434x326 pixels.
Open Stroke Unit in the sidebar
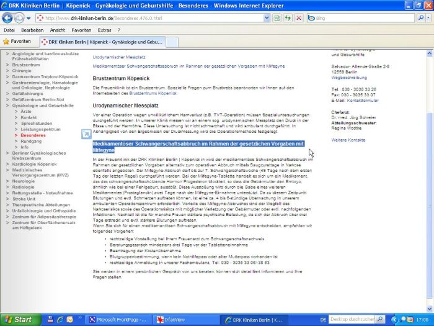point(24,199)
